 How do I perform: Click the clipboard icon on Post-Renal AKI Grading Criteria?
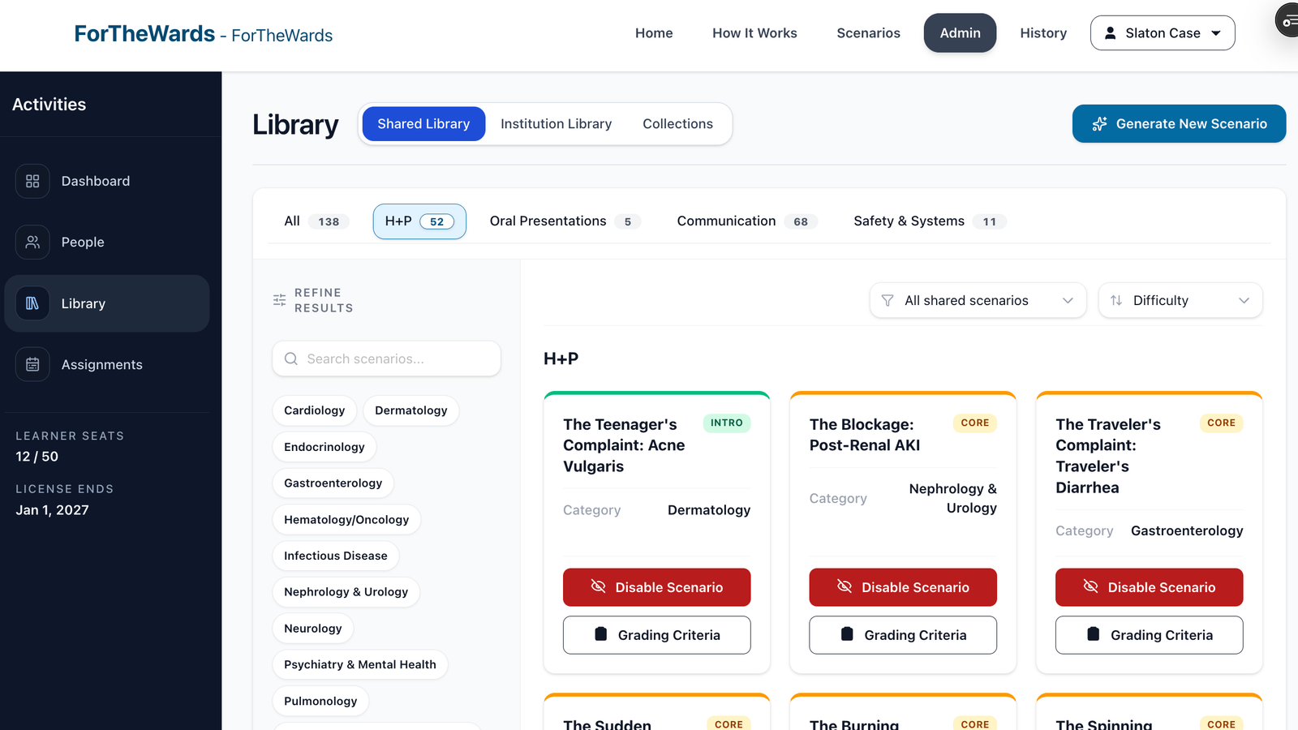[847, 634]
